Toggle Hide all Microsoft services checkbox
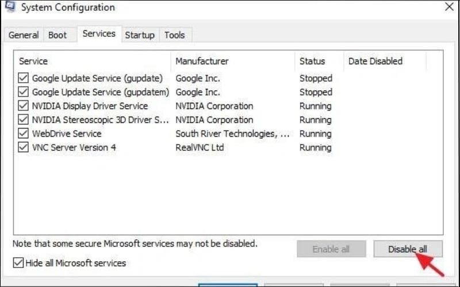Viewport: 460px width, 287px height. point(18,263)
